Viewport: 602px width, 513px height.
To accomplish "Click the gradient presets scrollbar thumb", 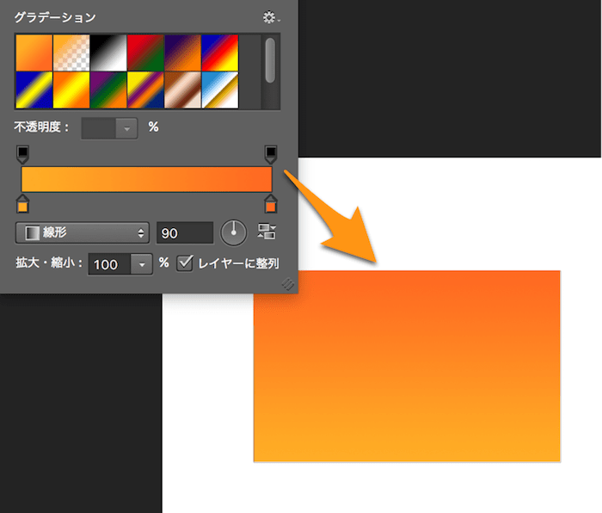I will [270, 60].
